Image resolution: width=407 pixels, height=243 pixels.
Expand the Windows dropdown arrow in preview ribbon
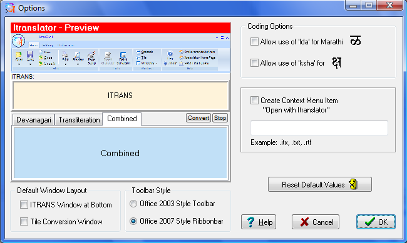(x=157, y=64)
